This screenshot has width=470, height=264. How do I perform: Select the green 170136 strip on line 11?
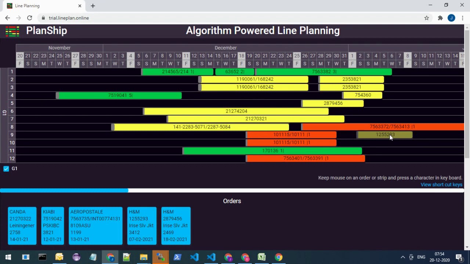pos(272,151)
